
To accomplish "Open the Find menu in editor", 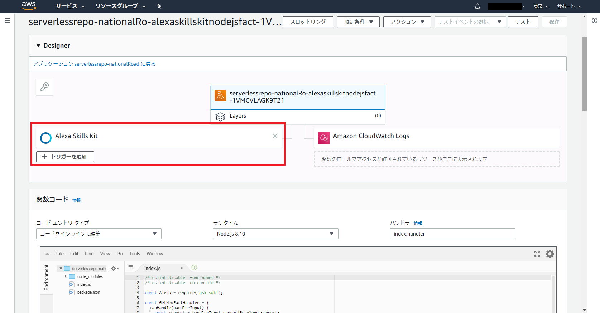I will point(89,253).
